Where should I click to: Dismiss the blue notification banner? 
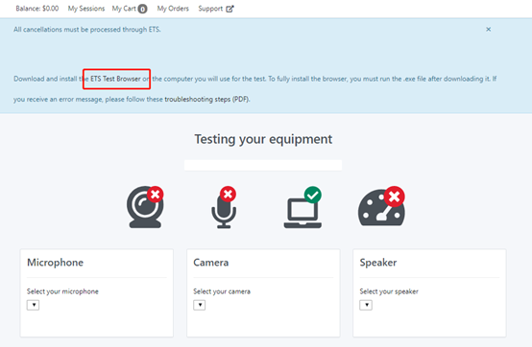488,29
